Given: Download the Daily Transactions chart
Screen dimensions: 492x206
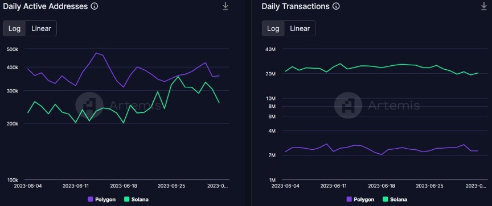Looking at the screenshot, I should (x=484, y=7).
